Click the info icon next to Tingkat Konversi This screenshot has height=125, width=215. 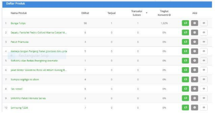click(x=170, y=15)
